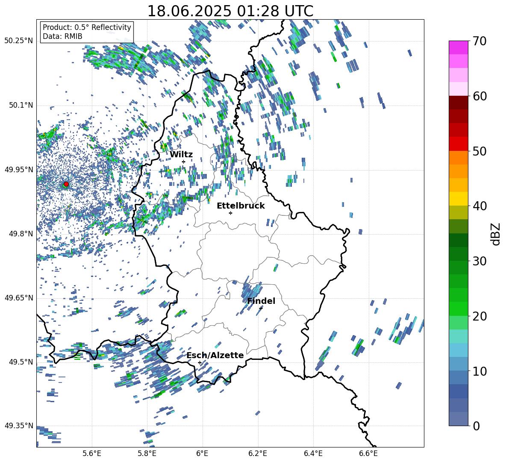Viewport: 506px width, 462px height.
Task: Click the magenta top colorbar swatch
Action: [458, 47]
